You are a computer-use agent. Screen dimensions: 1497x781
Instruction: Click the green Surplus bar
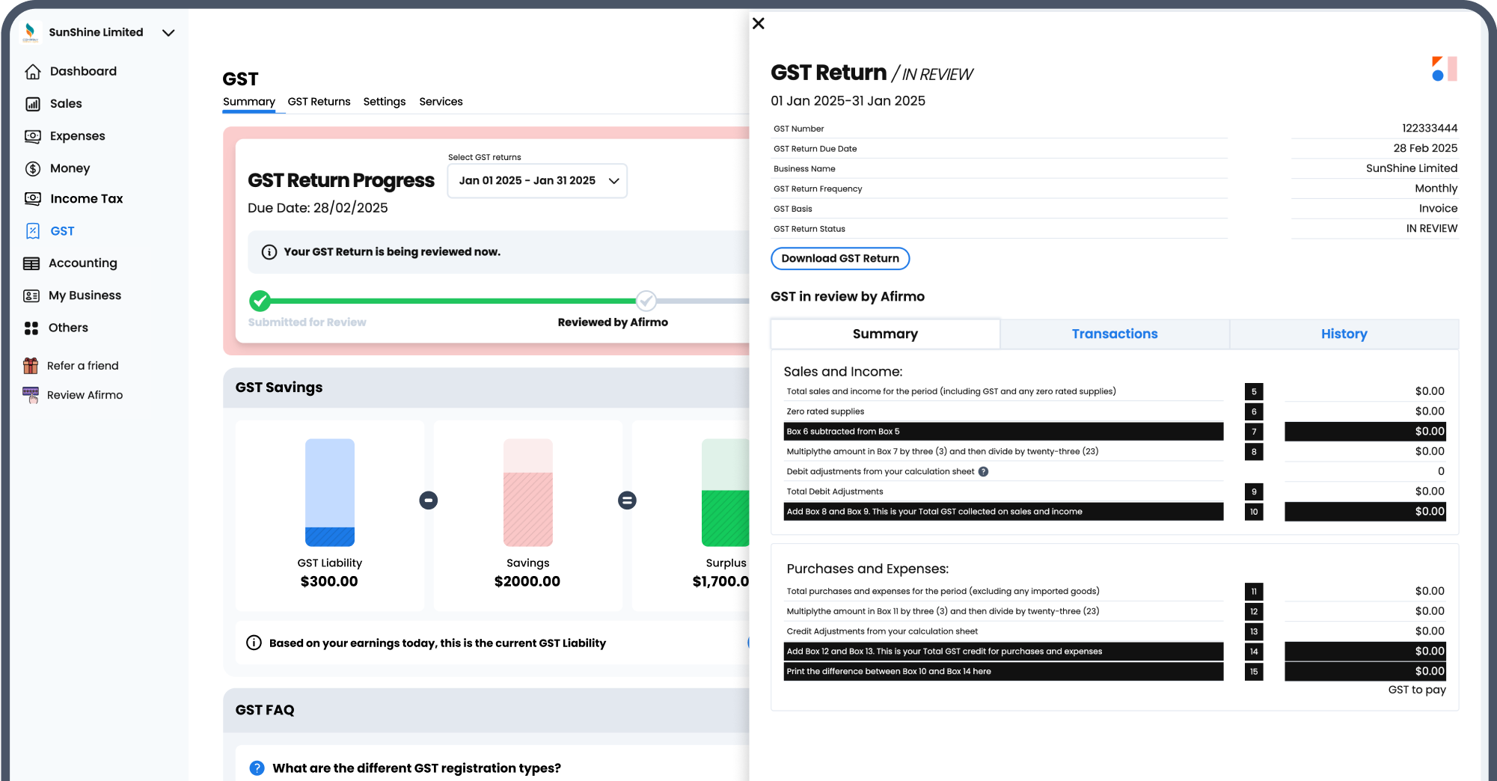[725, 492]
